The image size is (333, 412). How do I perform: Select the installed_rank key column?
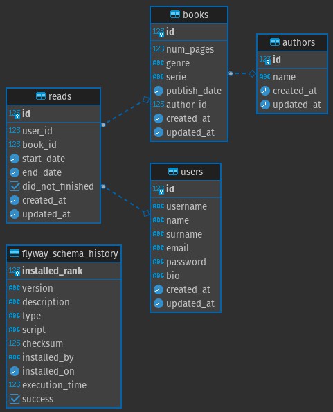[64, 271]
